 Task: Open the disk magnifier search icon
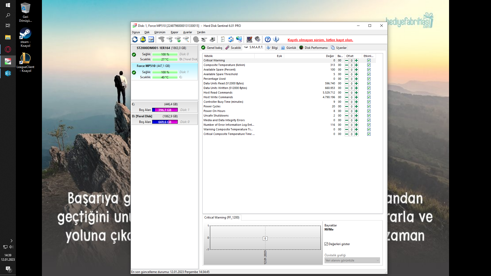click(186, 39)
